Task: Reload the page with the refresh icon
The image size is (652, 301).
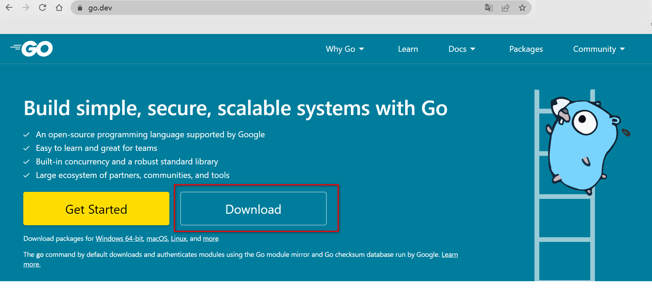Action: 42,8
